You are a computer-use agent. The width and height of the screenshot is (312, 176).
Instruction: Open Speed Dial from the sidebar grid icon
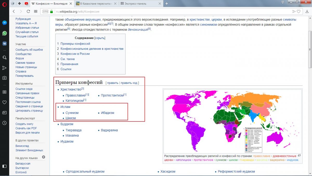pyautogui.click(x=4, y=92)
